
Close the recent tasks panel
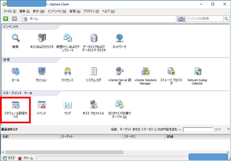[228, 129]
